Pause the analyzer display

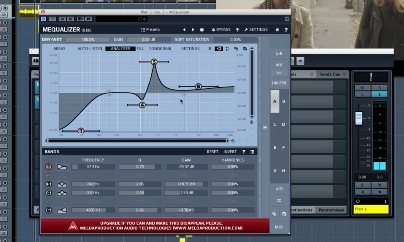coord(210,49)
